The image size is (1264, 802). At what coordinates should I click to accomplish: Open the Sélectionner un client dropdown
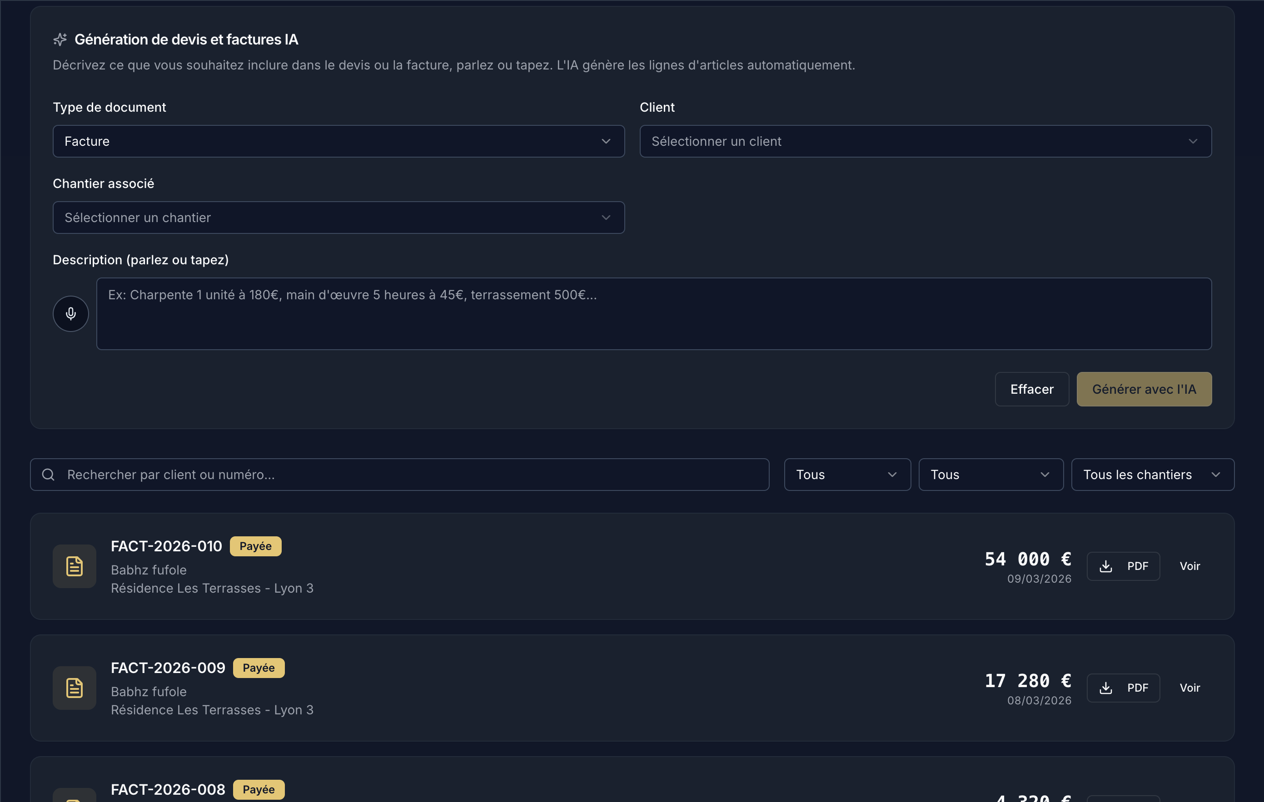(x=925, y=141)
